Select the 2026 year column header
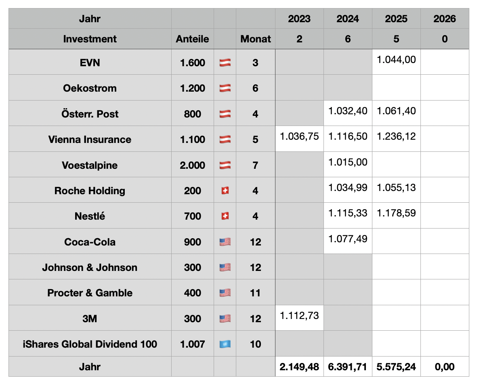Viewport: 479px width, 386px height. pos(444,19)
